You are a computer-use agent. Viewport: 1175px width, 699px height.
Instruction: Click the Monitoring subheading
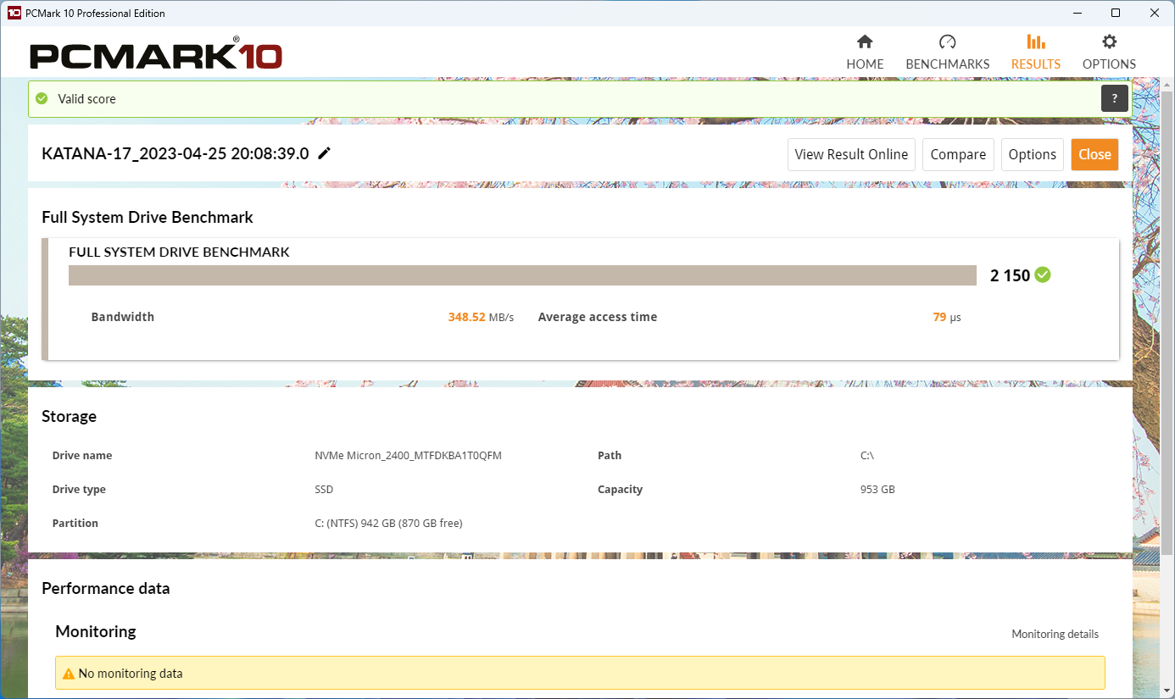95,631
